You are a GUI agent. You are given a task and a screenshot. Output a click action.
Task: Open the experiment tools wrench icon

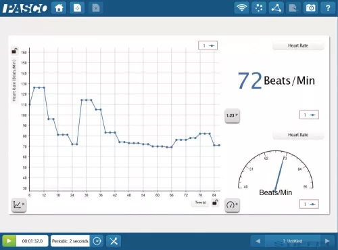114,241
